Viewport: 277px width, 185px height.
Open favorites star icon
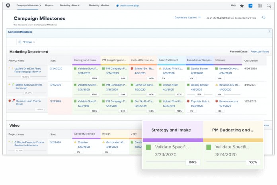242,6
